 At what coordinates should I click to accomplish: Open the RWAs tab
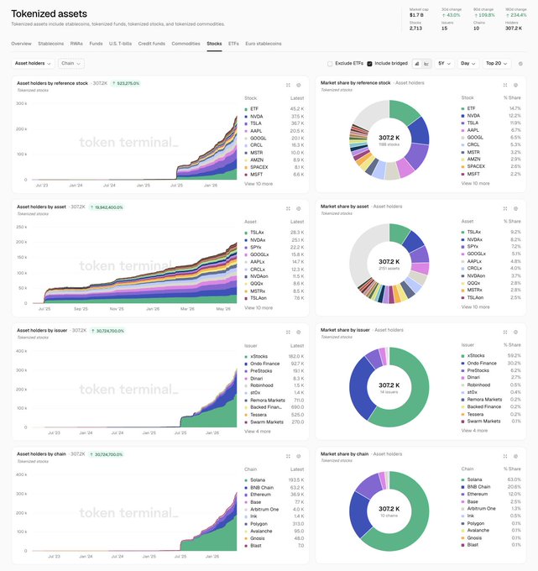(76, 44)
